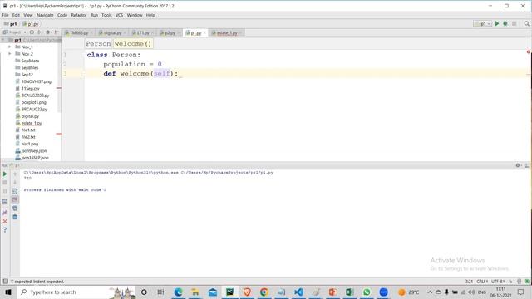Switch to p2.py editor tab

tap(170, 33)
